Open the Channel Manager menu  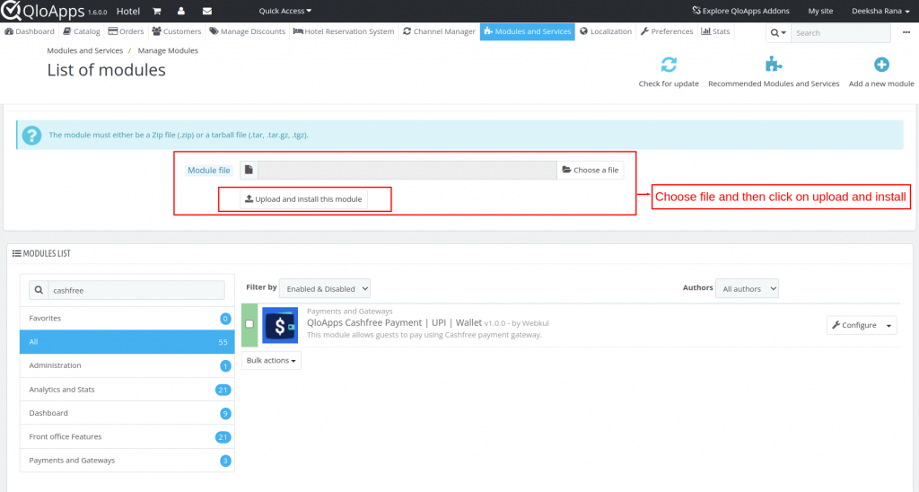coord(439,31)
